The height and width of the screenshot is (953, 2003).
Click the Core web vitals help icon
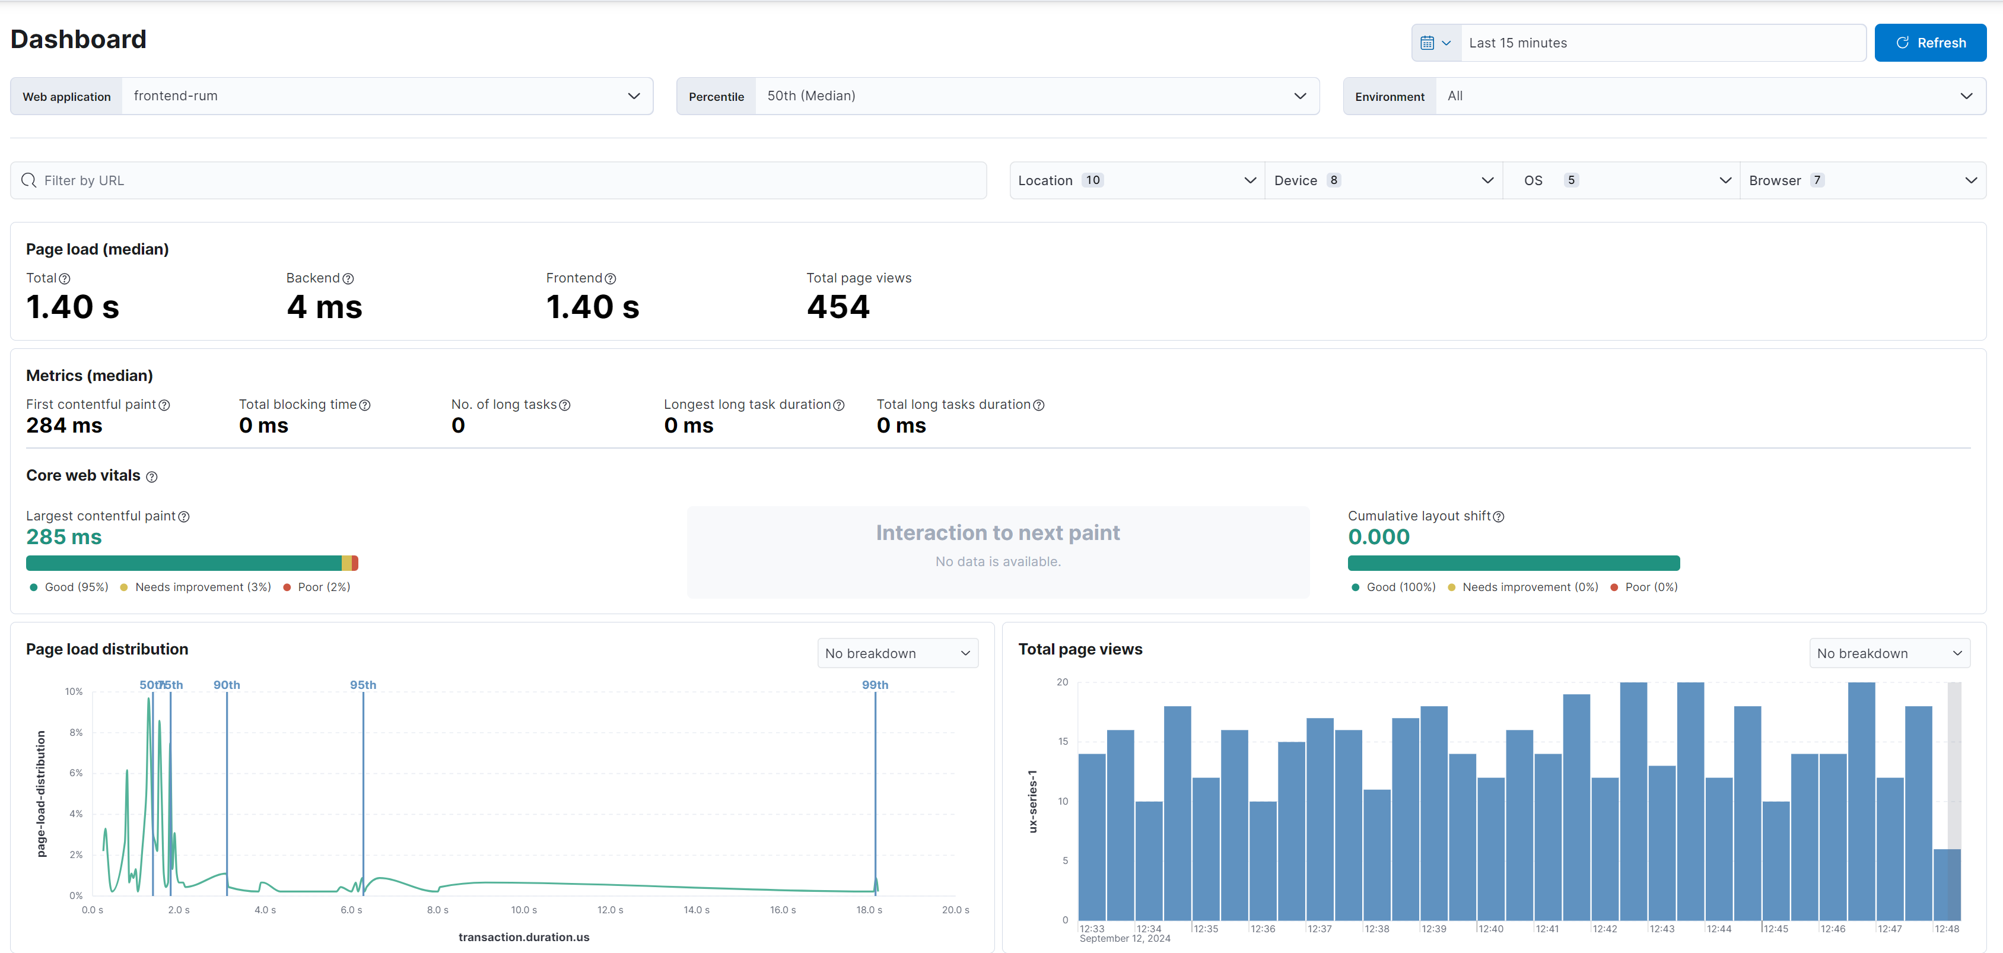(152, 476)
